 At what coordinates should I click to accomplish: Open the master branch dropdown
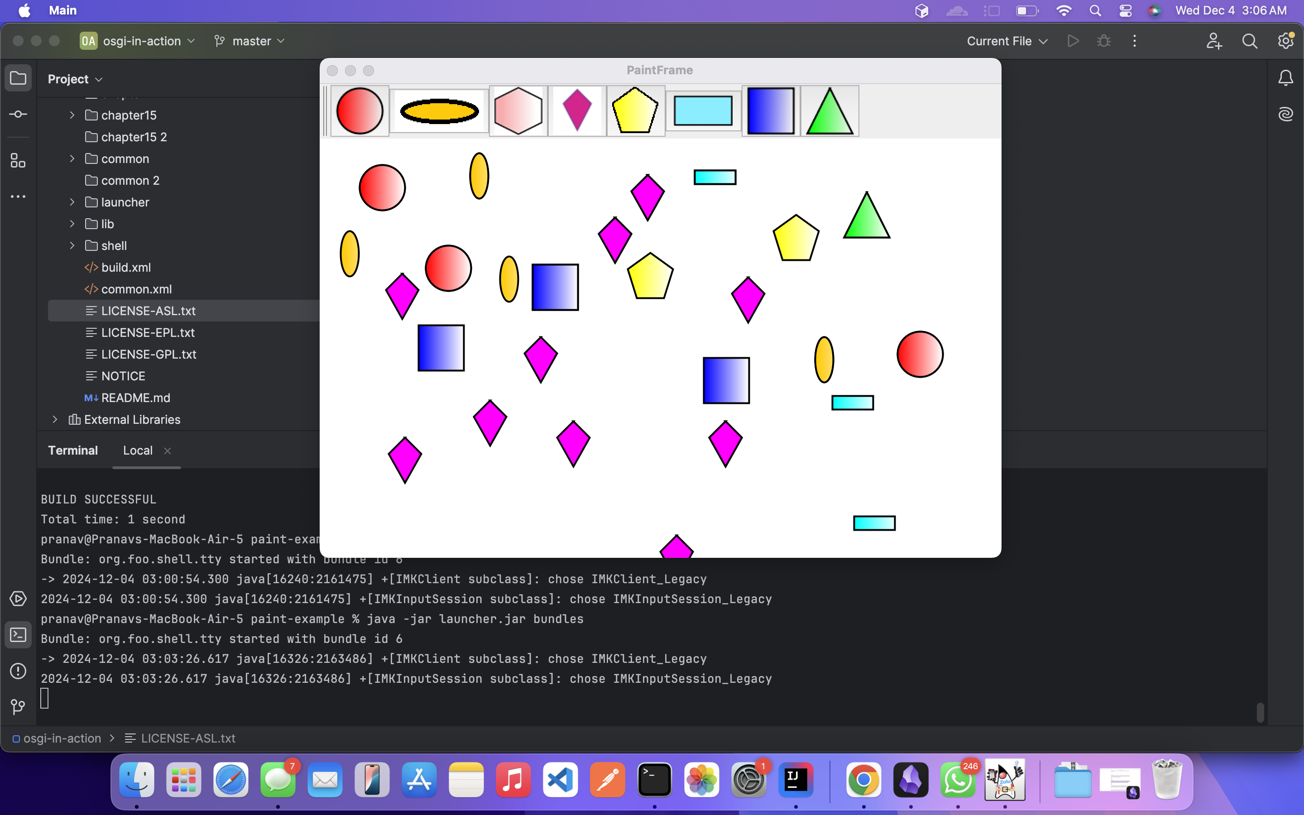point(250,41)
